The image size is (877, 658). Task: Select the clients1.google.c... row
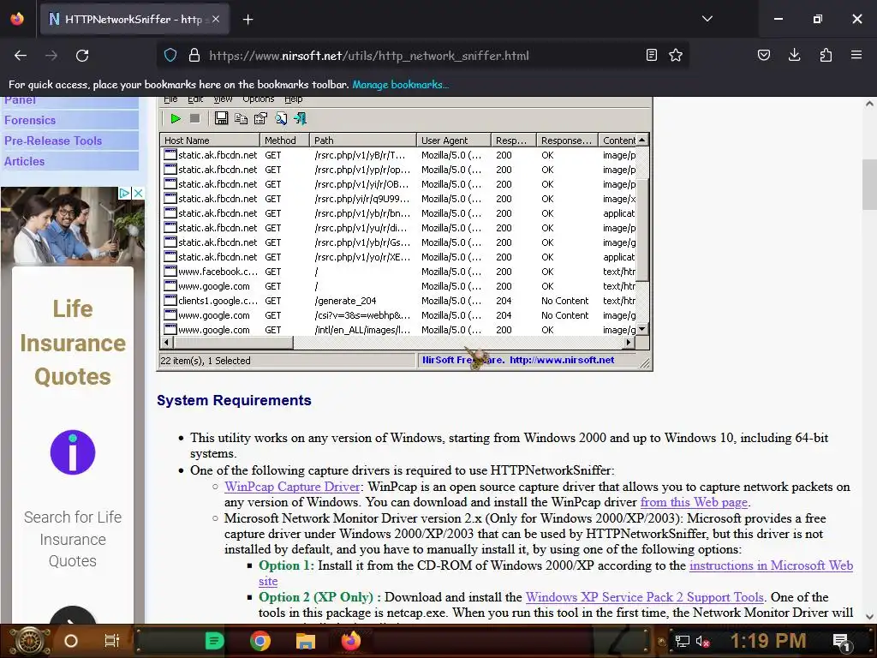coord(399,301)
